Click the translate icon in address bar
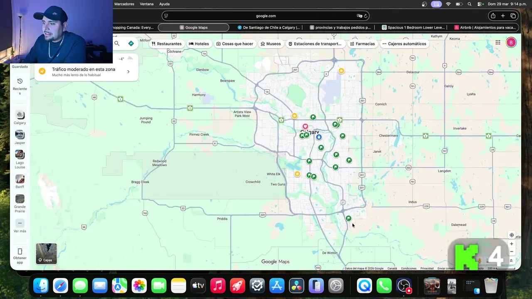This screenshot has height=299, width=532. point(360,16)
